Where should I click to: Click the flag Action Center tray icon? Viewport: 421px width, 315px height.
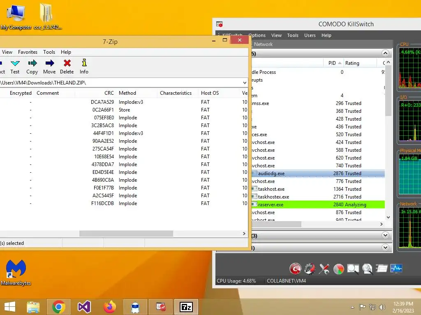(362, 307)
